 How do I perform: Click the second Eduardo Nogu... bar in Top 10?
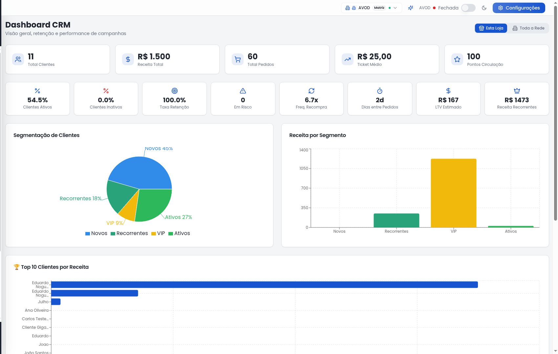(x=95, y=293)
